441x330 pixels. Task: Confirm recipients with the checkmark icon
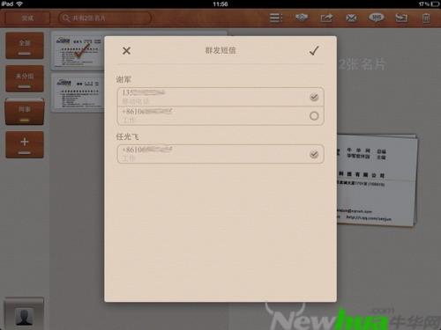pos(314,50)
